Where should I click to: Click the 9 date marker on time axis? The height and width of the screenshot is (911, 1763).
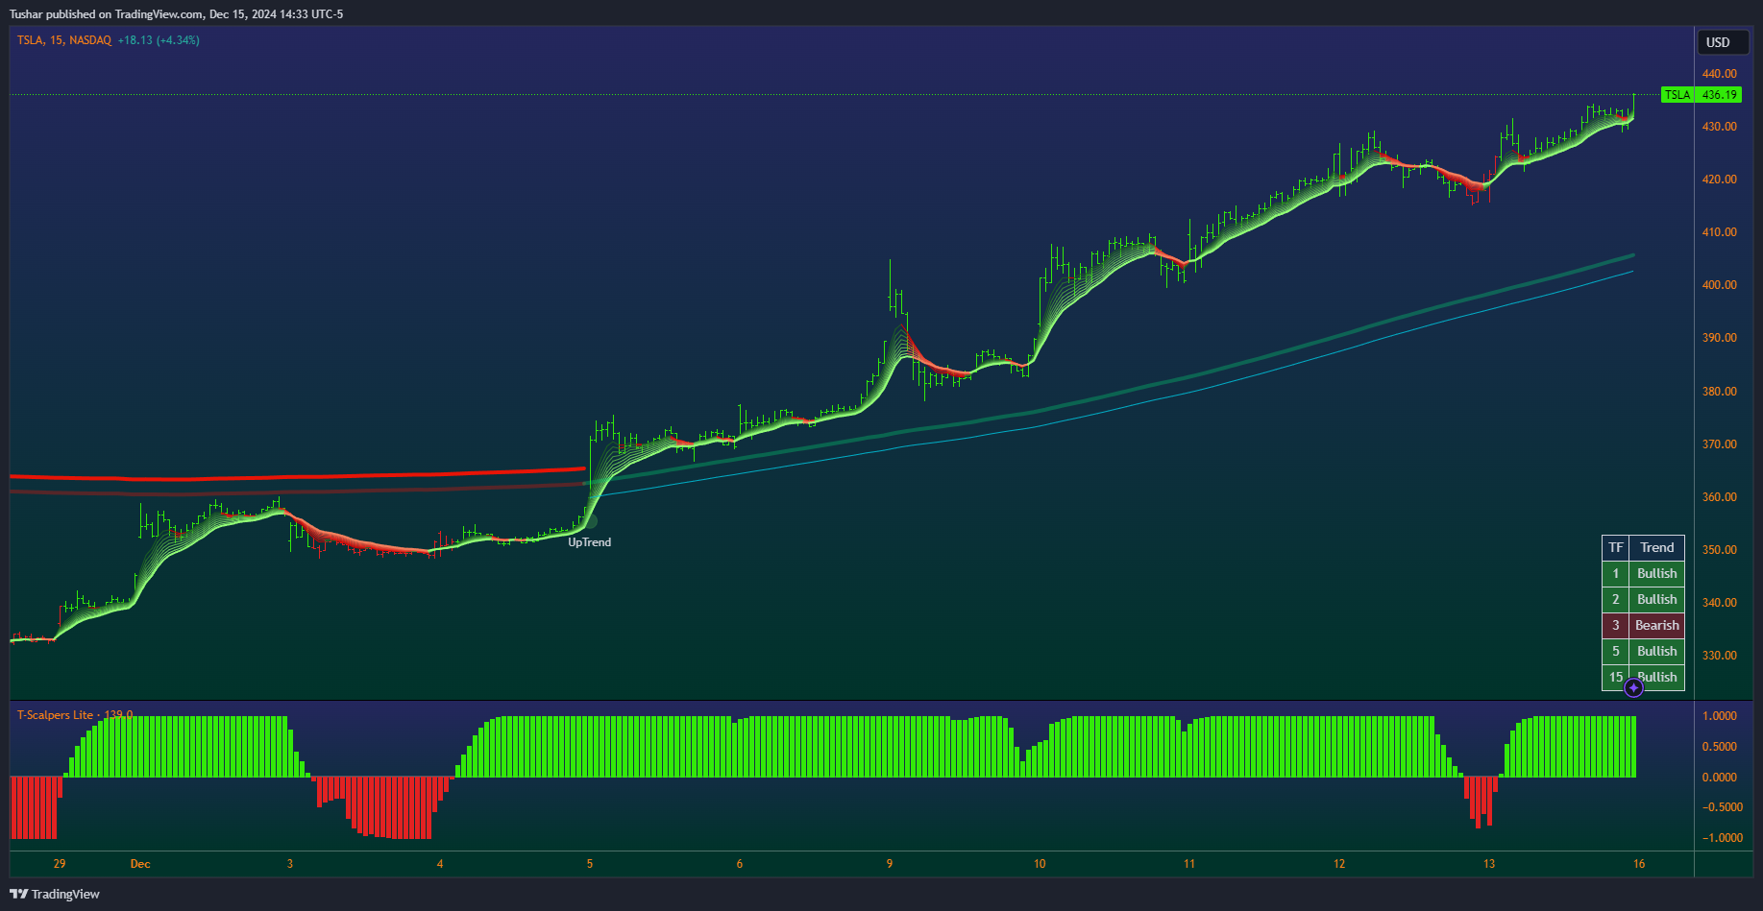(890, 864)
